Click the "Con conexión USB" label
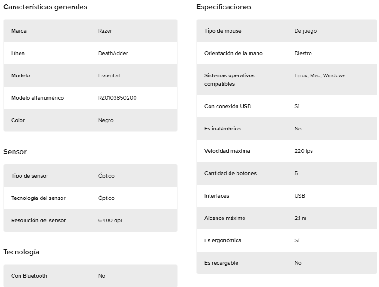Image resolution: width=379 pixels, height=287 pixels. (228, 106)
